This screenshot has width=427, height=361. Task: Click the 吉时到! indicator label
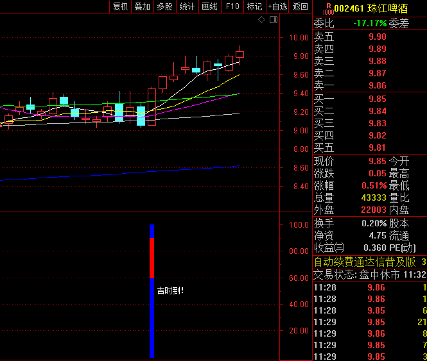point(170,291)
